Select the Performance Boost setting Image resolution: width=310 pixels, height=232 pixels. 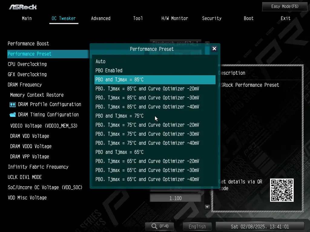click(28, 43)
